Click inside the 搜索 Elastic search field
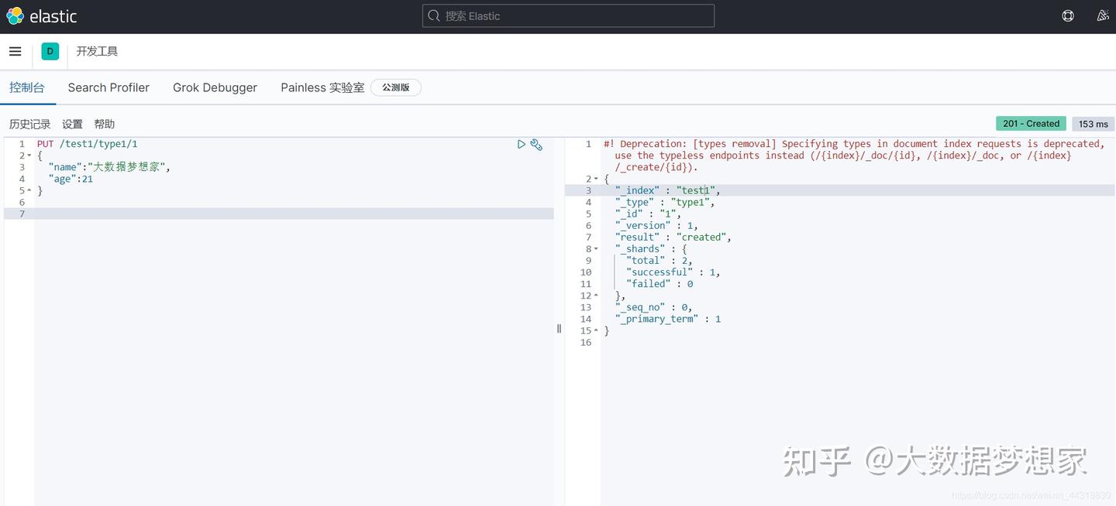Viewport: 1116px width, 506px height. (x=568, y=15)
